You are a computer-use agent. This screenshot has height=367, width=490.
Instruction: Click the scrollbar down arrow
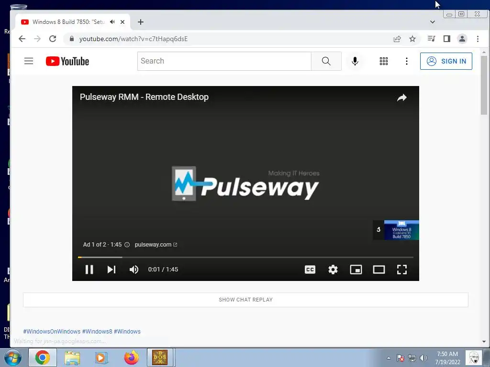pyautogui.click(x=484, y=342)
